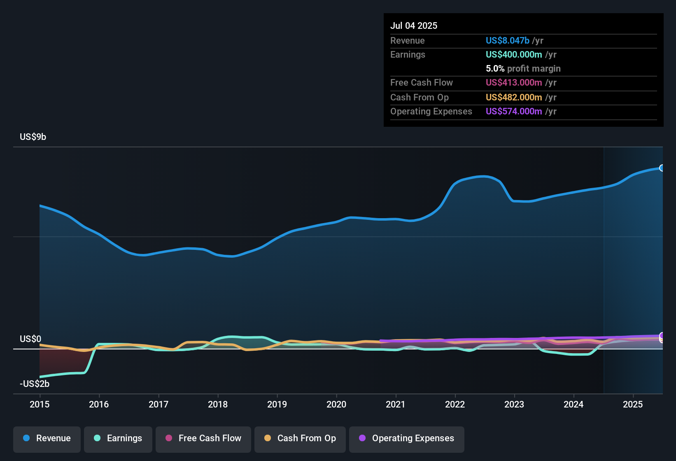Toggle the Earnings series off
Screen dimensions: 676x461
118,438
